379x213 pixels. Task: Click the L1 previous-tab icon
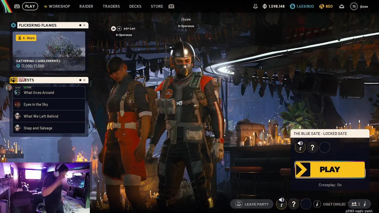pos(17,6)
